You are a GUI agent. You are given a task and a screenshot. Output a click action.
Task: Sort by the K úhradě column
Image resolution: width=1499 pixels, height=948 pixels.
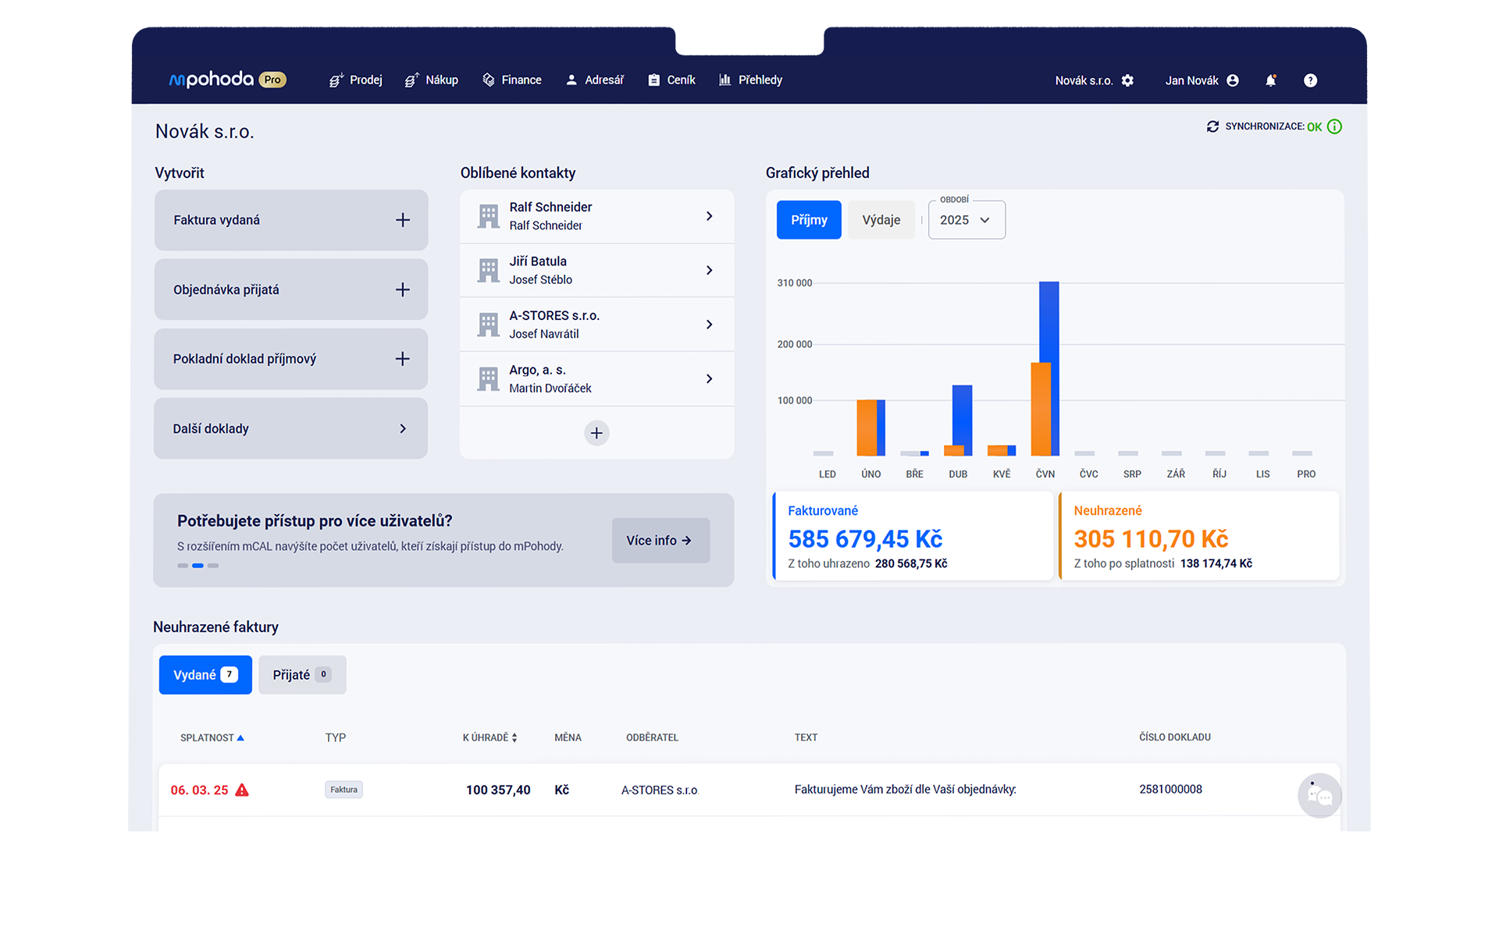490,737
